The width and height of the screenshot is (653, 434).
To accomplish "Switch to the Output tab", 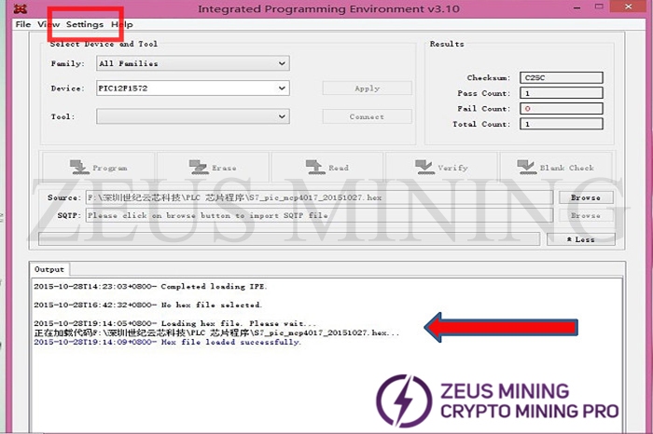I will click(48, 269).
